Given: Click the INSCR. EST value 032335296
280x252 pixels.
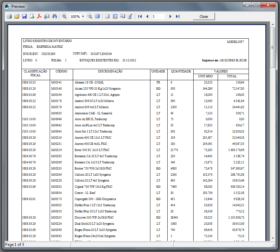Looking at the screenshot, I should pyautogui.click(x=48, y=54).
